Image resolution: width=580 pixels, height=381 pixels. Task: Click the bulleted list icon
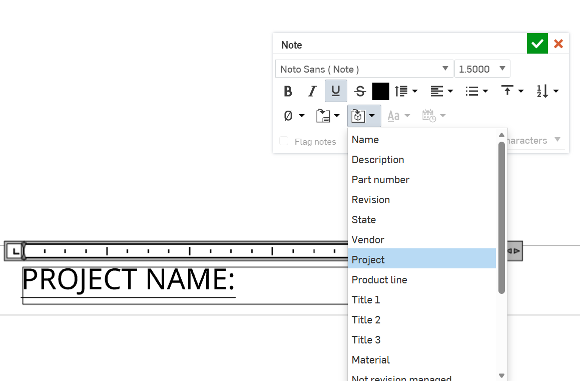coord(471,91)
